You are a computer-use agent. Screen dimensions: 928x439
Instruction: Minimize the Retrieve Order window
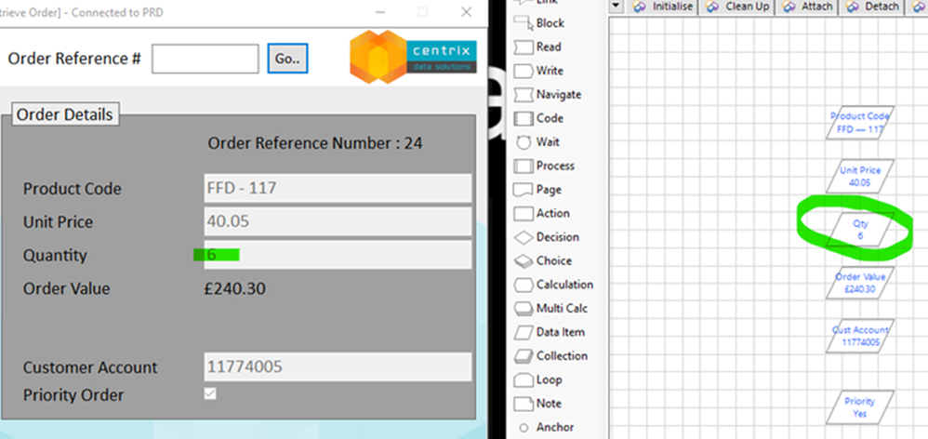click(x=382, y=12)
